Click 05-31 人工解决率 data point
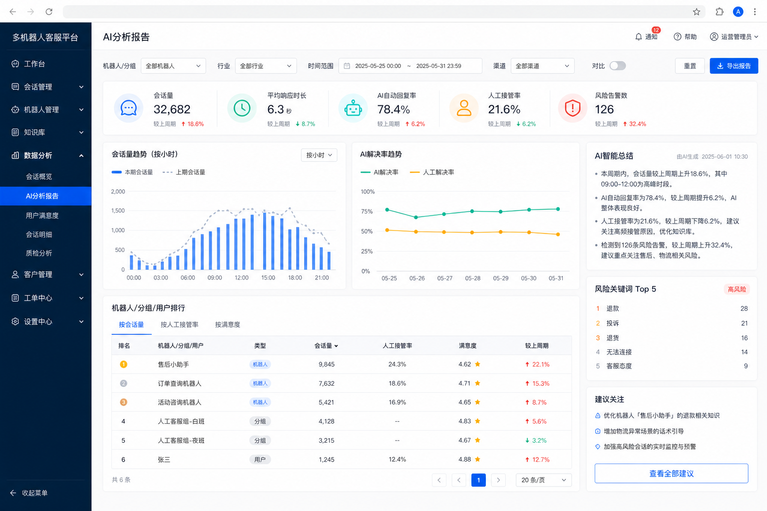Image resolution: width=767 pixels, height=511 pixels. (558, 234)
